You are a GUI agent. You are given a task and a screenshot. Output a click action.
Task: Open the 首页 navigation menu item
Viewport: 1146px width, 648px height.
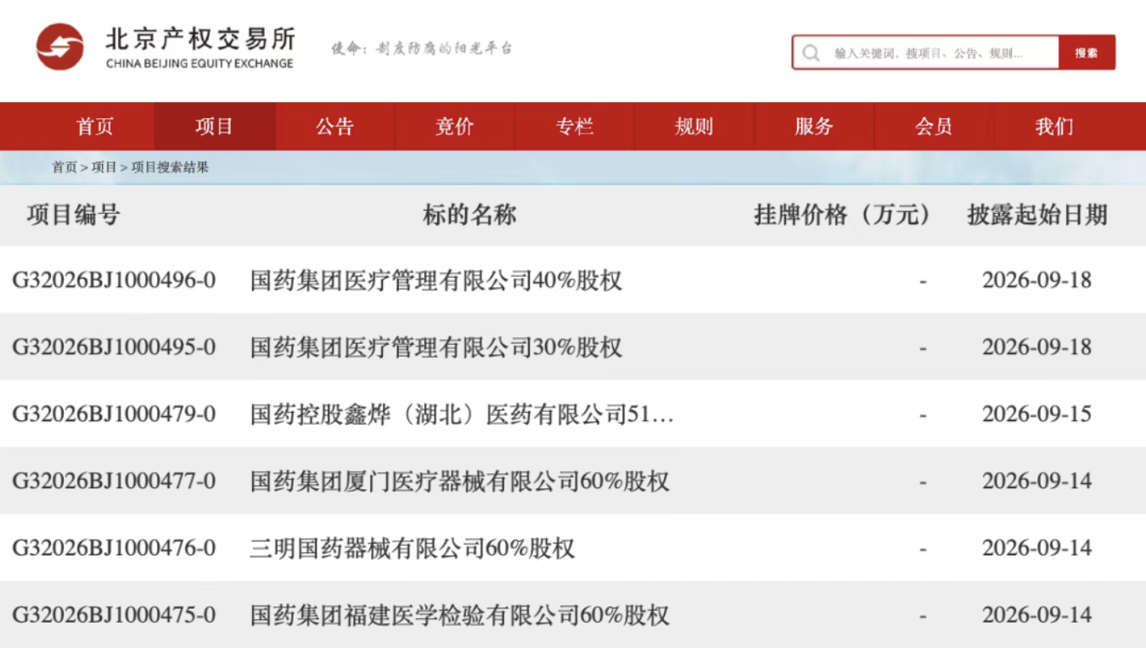point(94,127)
